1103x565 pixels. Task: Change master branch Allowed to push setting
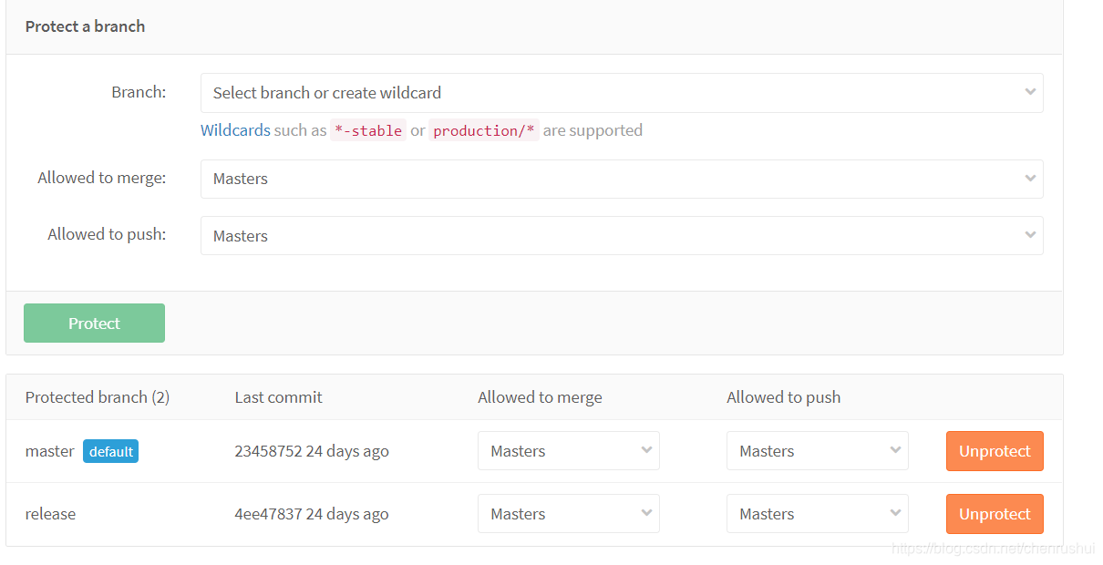tap(817, 451)
